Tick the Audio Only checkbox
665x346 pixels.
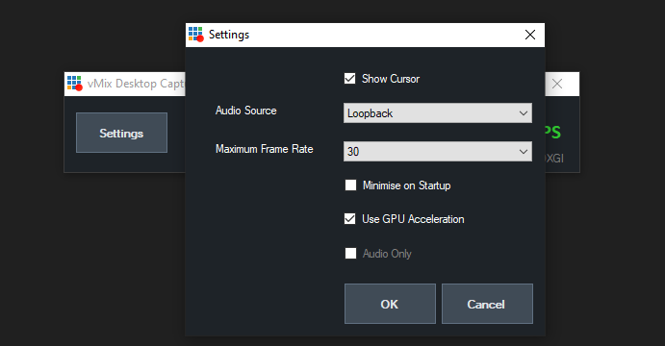[x=350, y=254]
